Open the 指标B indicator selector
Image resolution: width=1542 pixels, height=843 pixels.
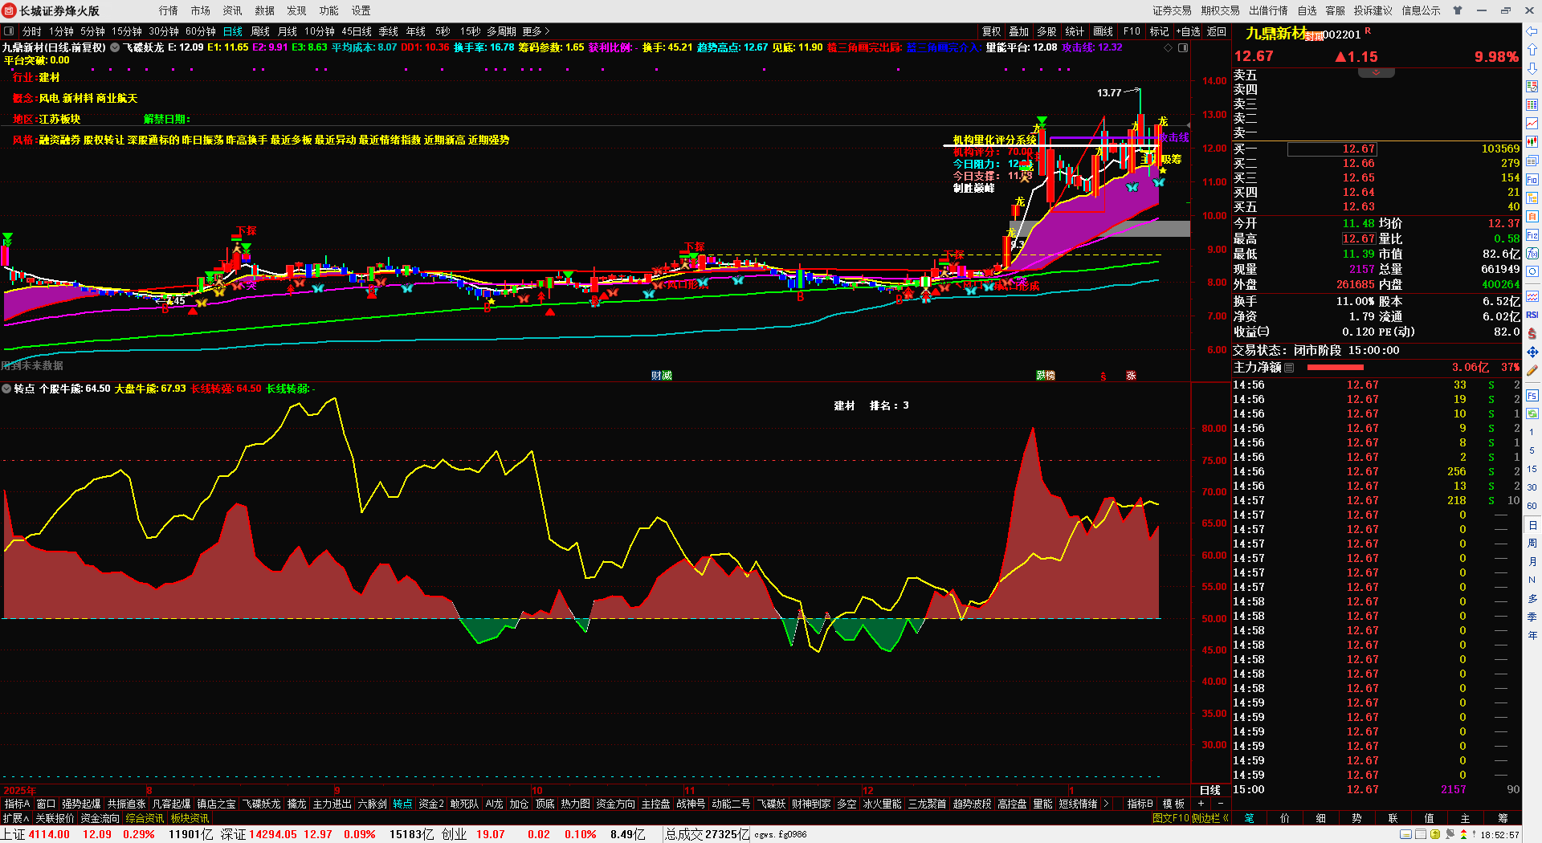coord(1140,804)
